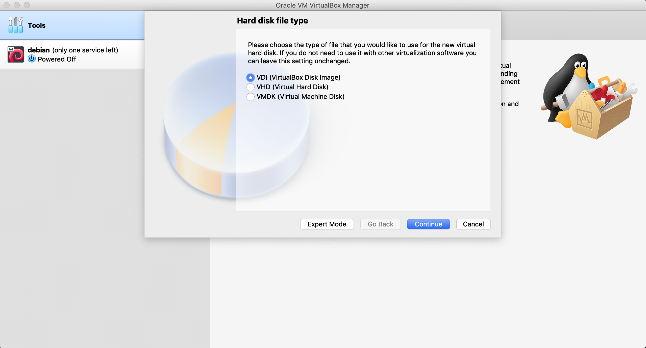The width and height of the screenshot is (646, 348).
Task: Click the window zoom button
Action: click(27, 5)
